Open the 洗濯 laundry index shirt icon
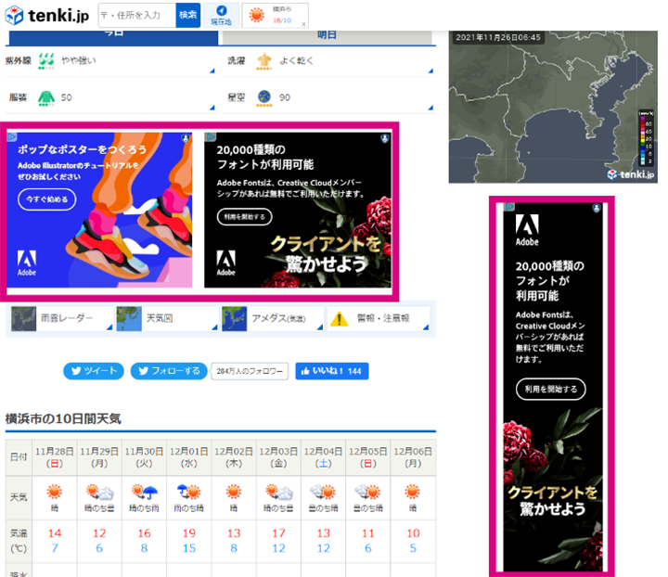The width and height of the screenshot is (668, 577). (x=264, y=61)
